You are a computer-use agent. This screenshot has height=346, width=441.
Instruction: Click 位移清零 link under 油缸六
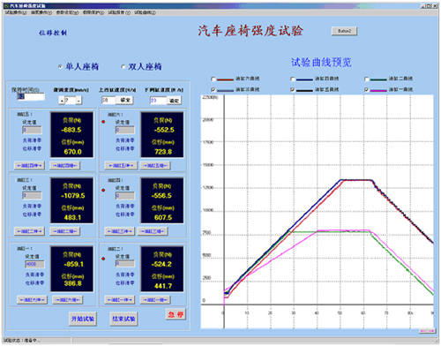pos(125,148)
